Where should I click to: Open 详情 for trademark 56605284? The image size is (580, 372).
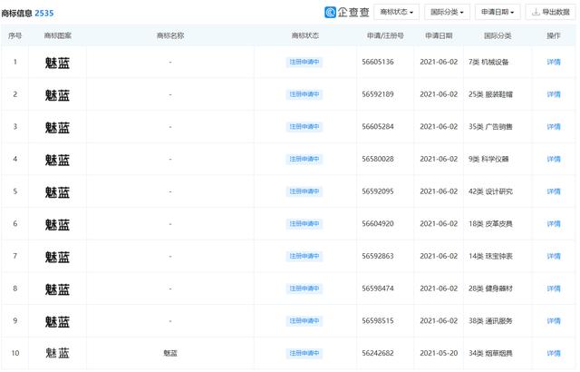pyautogui.click(x=554, y=127)
